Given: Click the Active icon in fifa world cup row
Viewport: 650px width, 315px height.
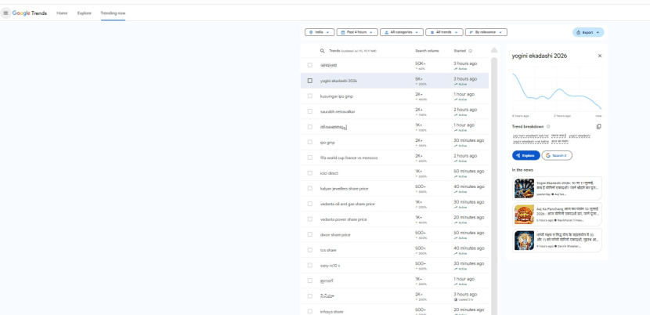Looking at the screenshot, I should coord(456,161).
